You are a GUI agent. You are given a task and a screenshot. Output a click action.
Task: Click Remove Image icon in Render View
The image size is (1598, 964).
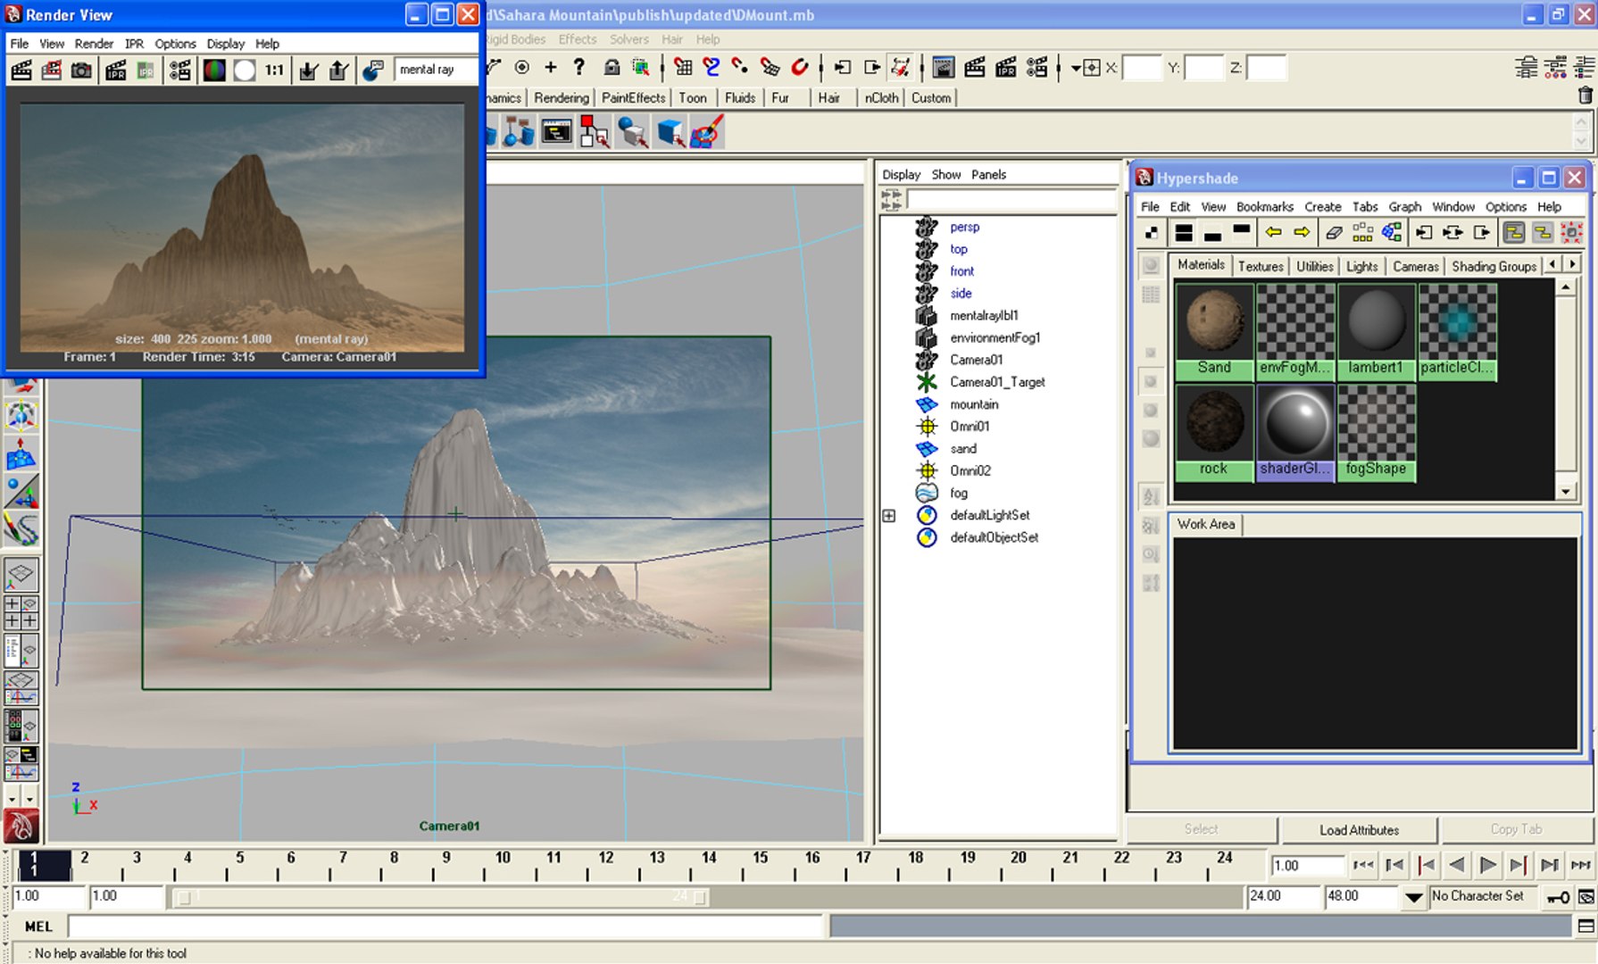(x=338, y=70)
